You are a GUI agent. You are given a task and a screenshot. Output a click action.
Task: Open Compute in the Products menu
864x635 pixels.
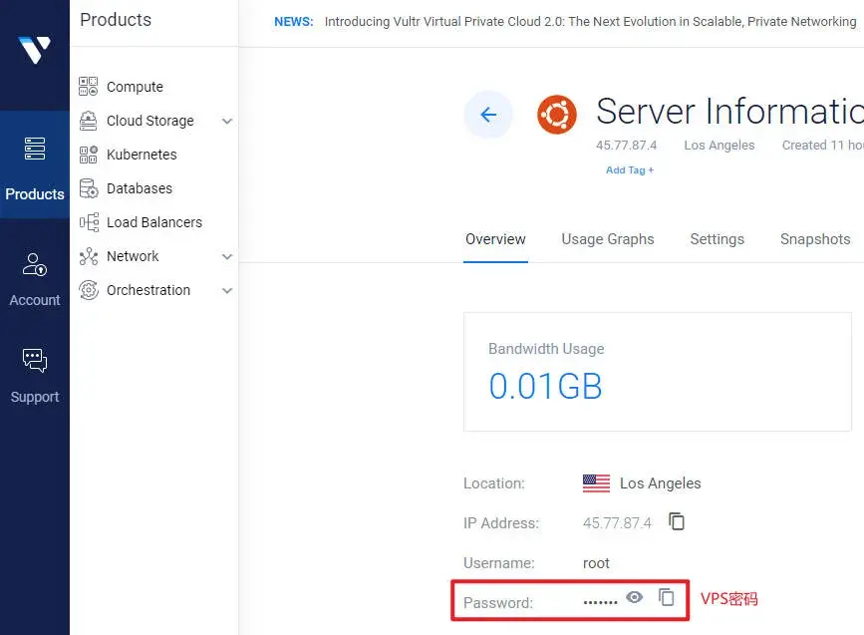click(135, 87)
